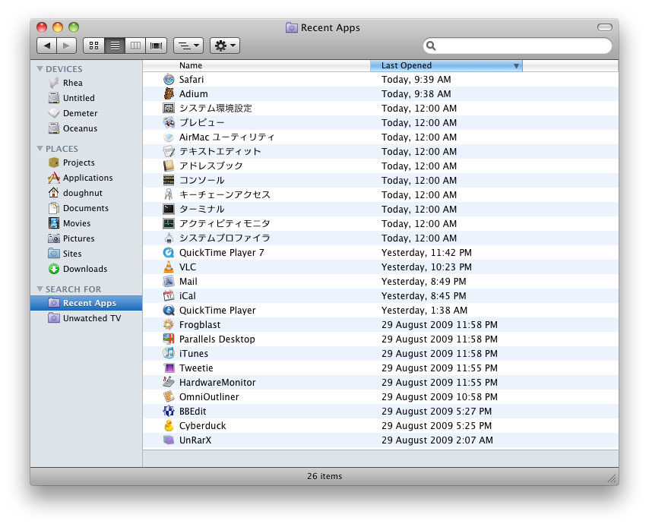Click the toolbar hide pill button

[605, 27]
